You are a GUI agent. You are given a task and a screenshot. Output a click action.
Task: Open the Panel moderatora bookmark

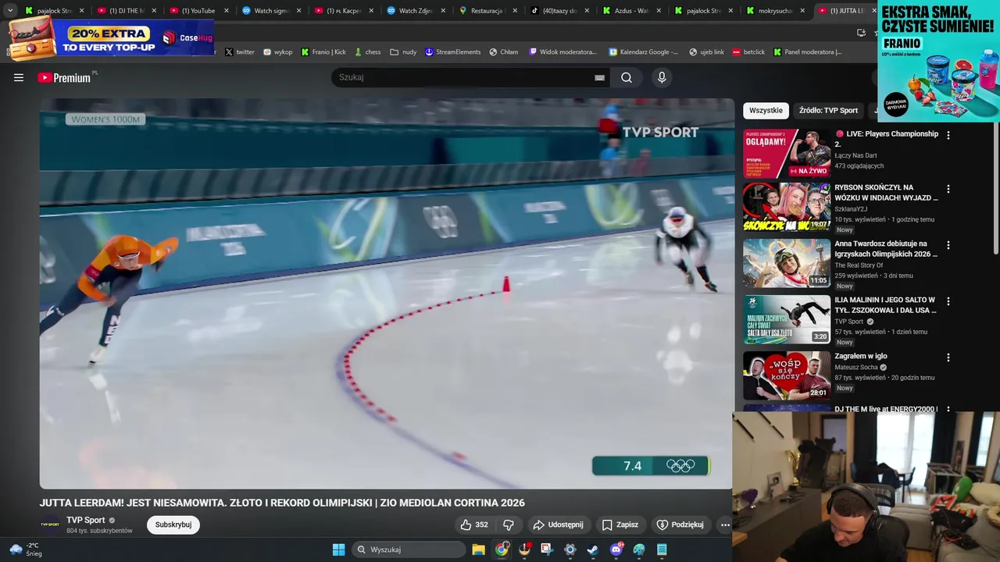(x=807, y=52)
